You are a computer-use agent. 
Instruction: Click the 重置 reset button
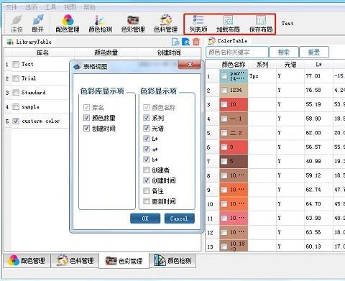click(x=314, y=52)
